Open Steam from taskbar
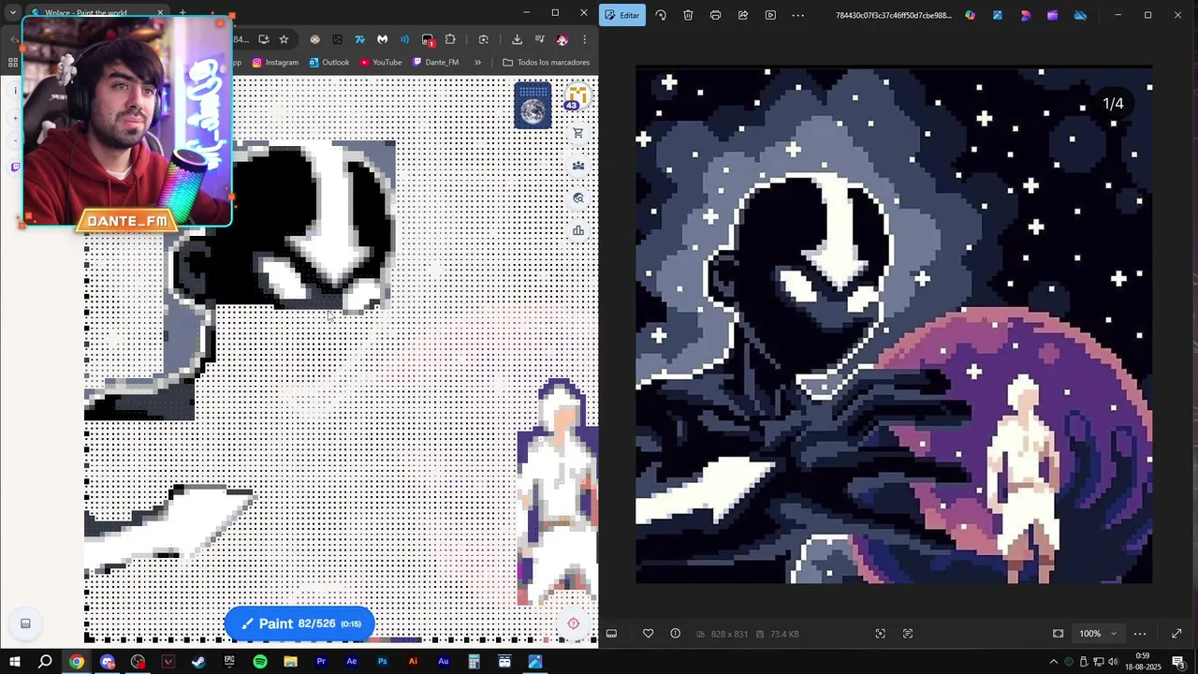This screenshot has width=1198, height=674. click(x=198, y=662)
